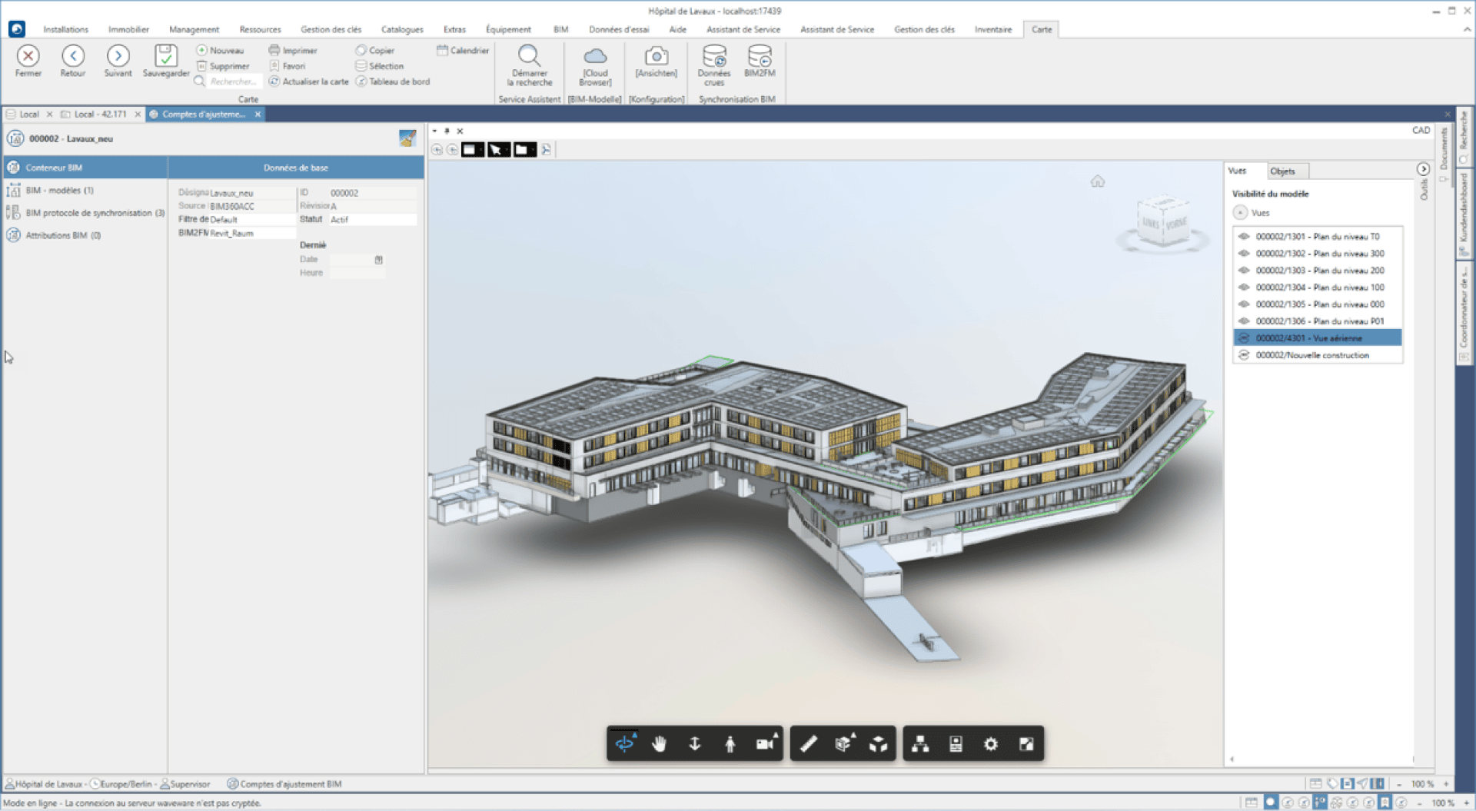The width and height of the screenshot is (1476, 811).
Task: Decrease upper status bar zoom with minus
Action: (1398, 784)
